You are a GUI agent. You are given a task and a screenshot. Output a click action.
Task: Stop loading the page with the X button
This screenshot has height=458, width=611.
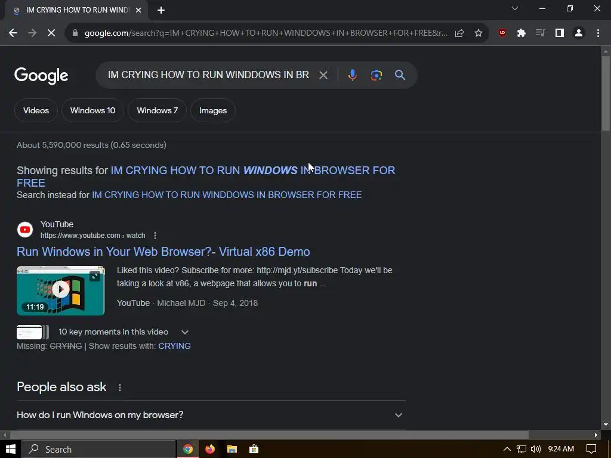tap(51, 33)
